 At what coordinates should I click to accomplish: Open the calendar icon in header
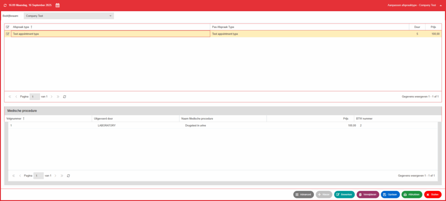57,5
